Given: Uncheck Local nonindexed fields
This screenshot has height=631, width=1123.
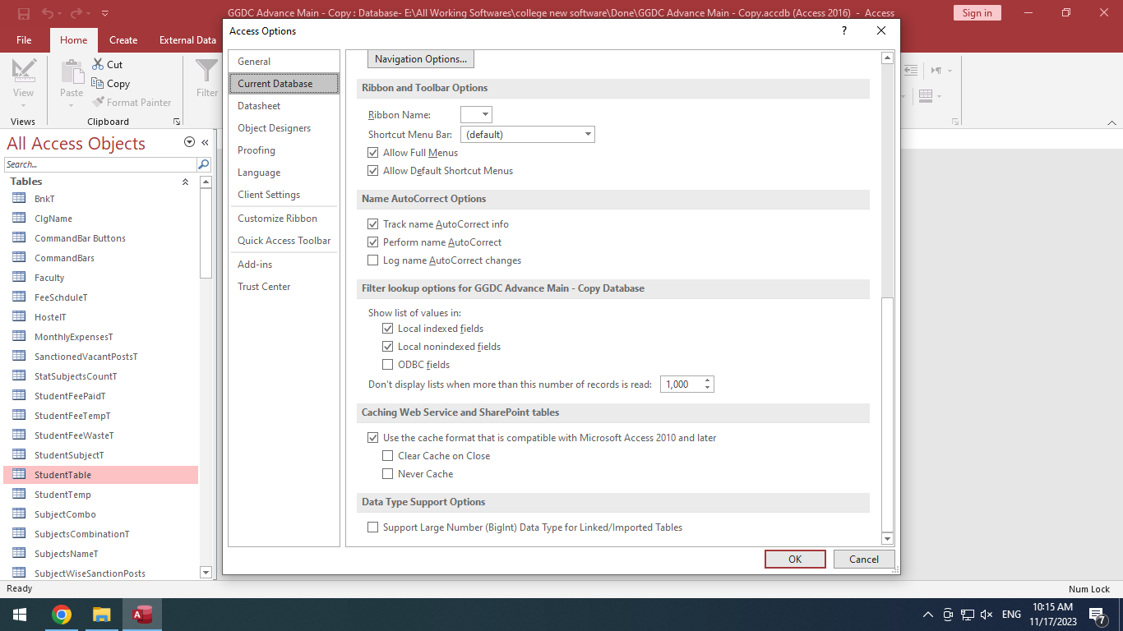Looking at the screenshot, I should (x=388, y=347).
